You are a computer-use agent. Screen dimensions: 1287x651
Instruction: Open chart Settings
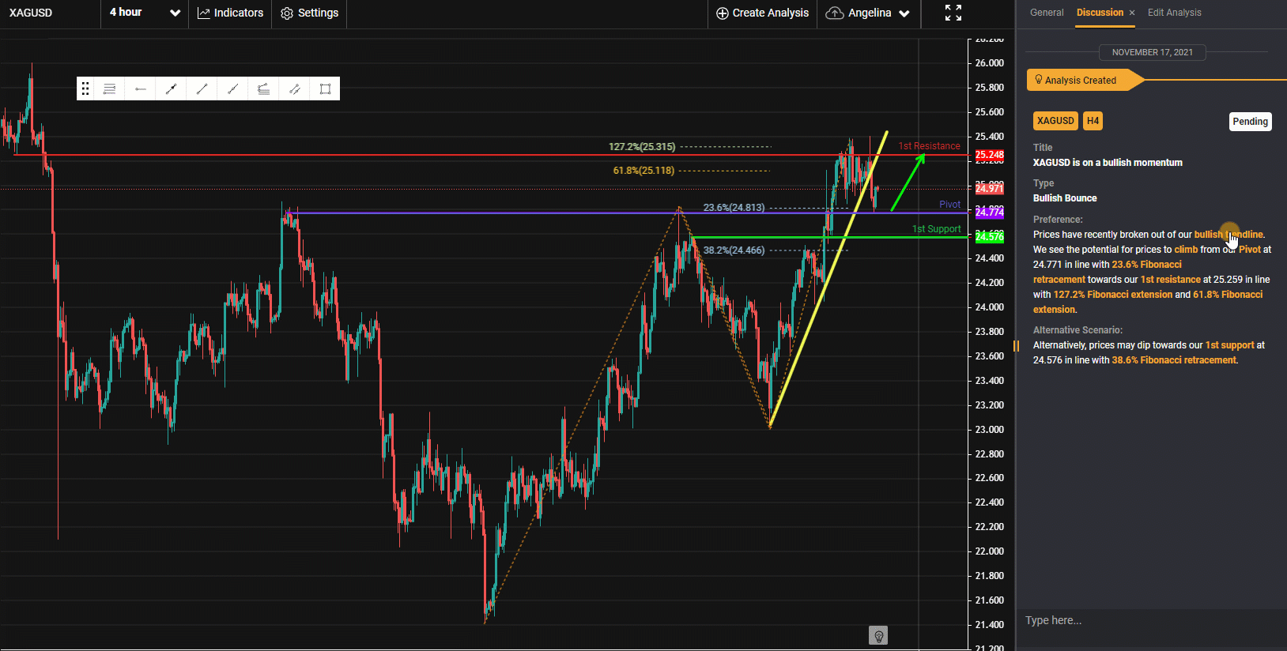(310, 13)
